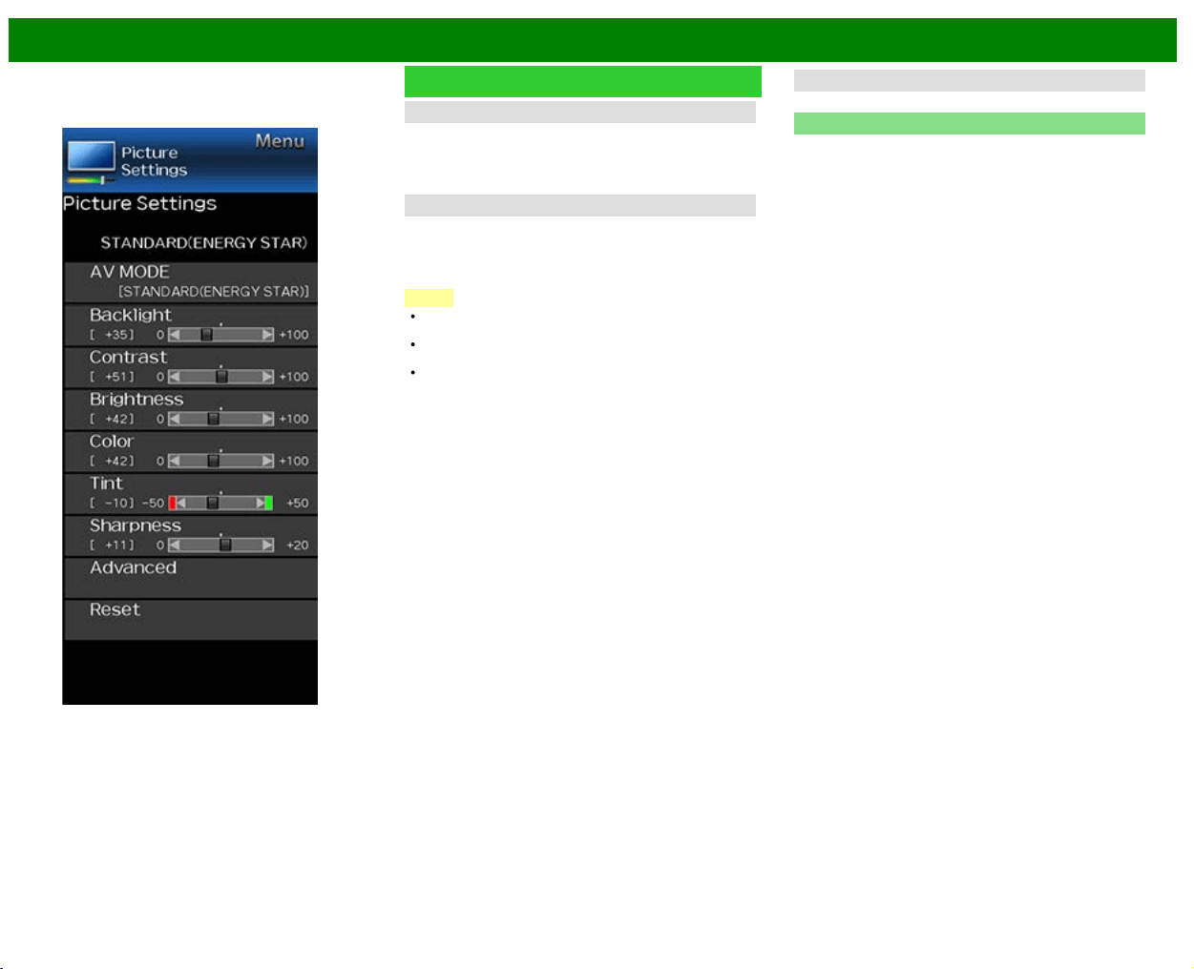Increase Contrast with right arrow
1194x969 pixels.
pyautogui.click(x=268, y=377)
